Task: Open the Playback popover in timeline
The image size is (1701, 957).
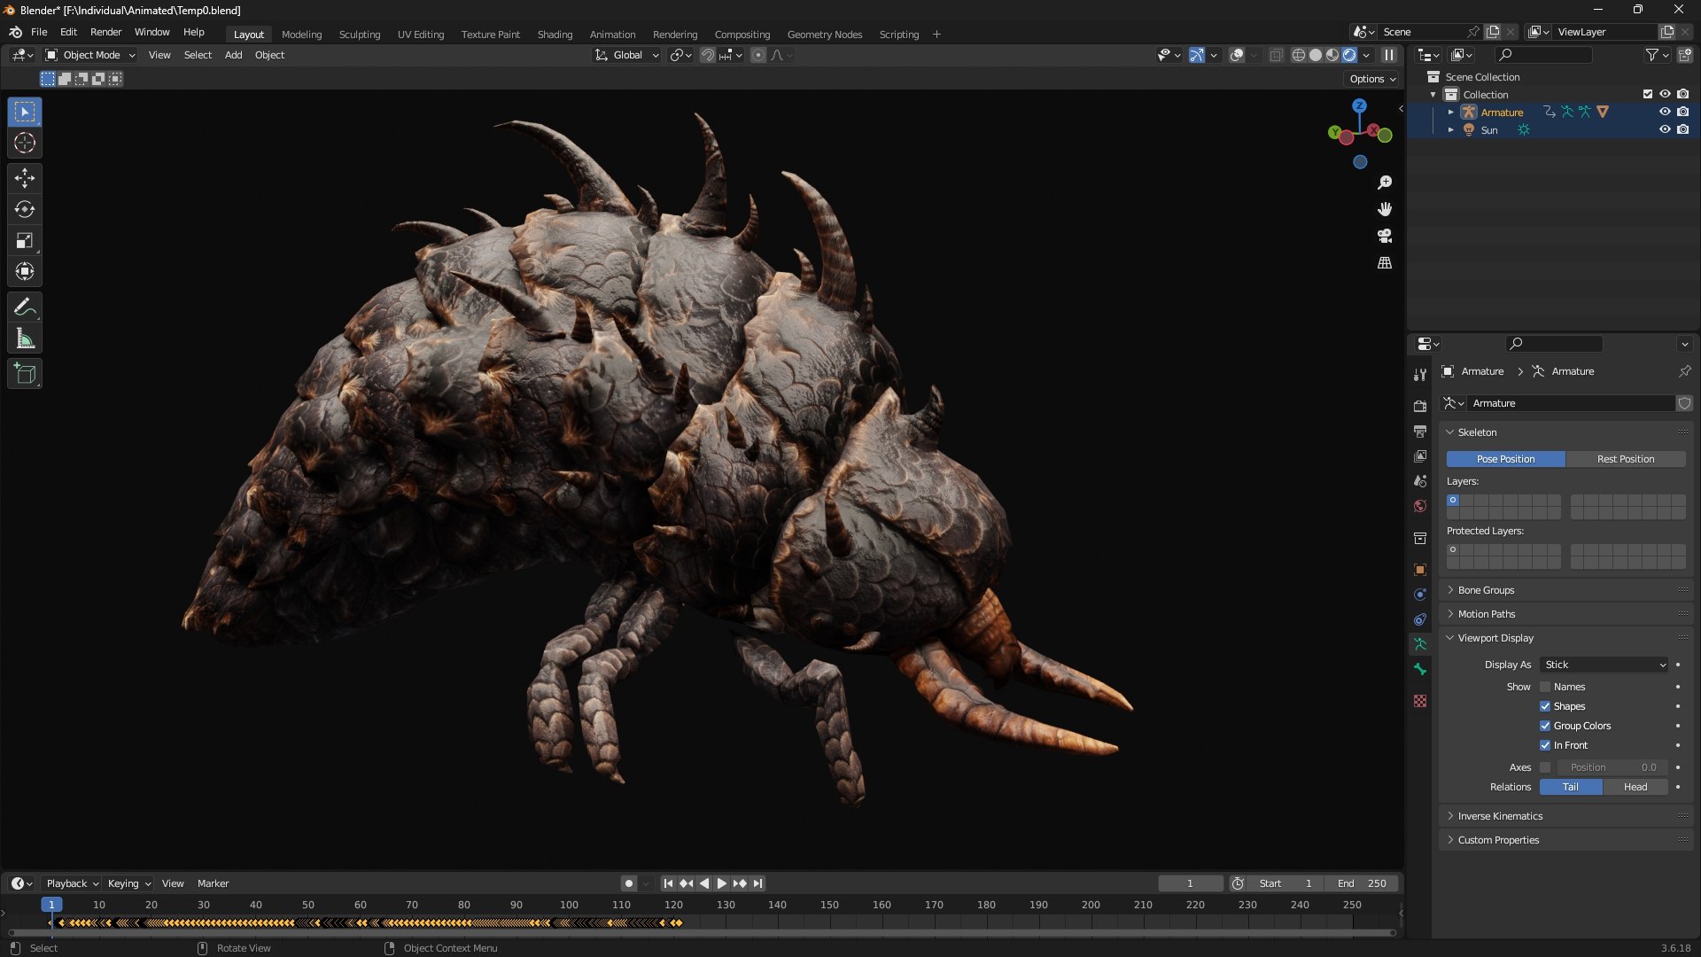Action: [72, 883]
